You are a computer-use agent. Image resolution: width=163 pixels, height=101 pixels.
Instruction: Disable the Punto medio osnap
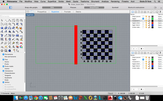tap(3, 66)
